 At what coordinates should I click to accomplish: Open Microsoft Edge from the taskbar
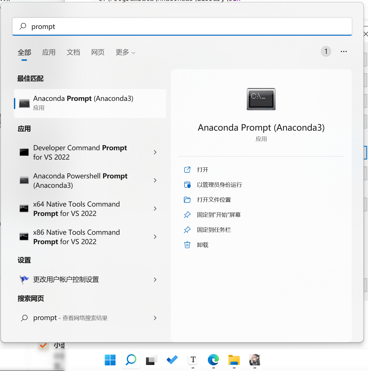(213, 360)
